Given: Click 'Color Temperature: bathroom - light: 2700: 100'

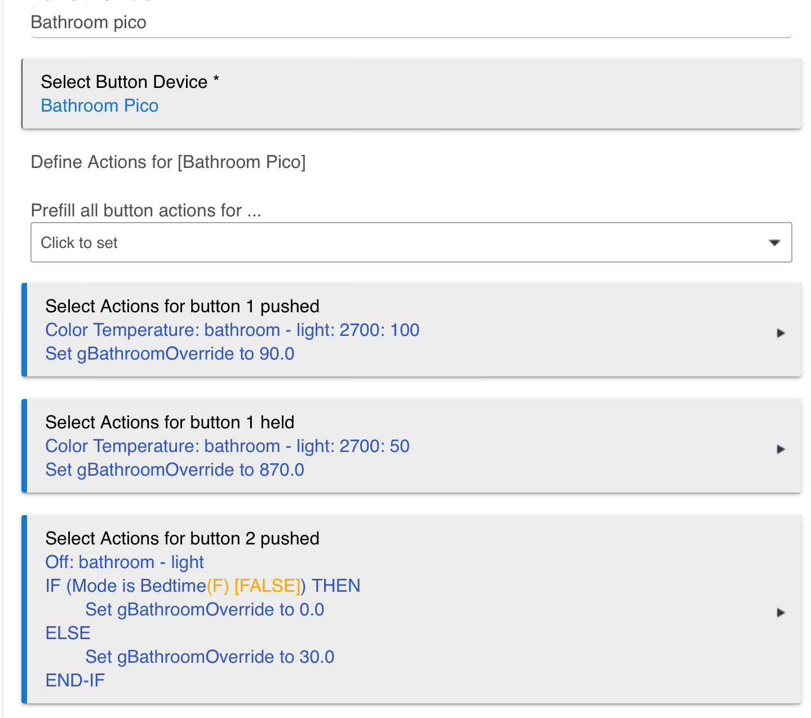Looking at the screenshot, I should 232,330.
